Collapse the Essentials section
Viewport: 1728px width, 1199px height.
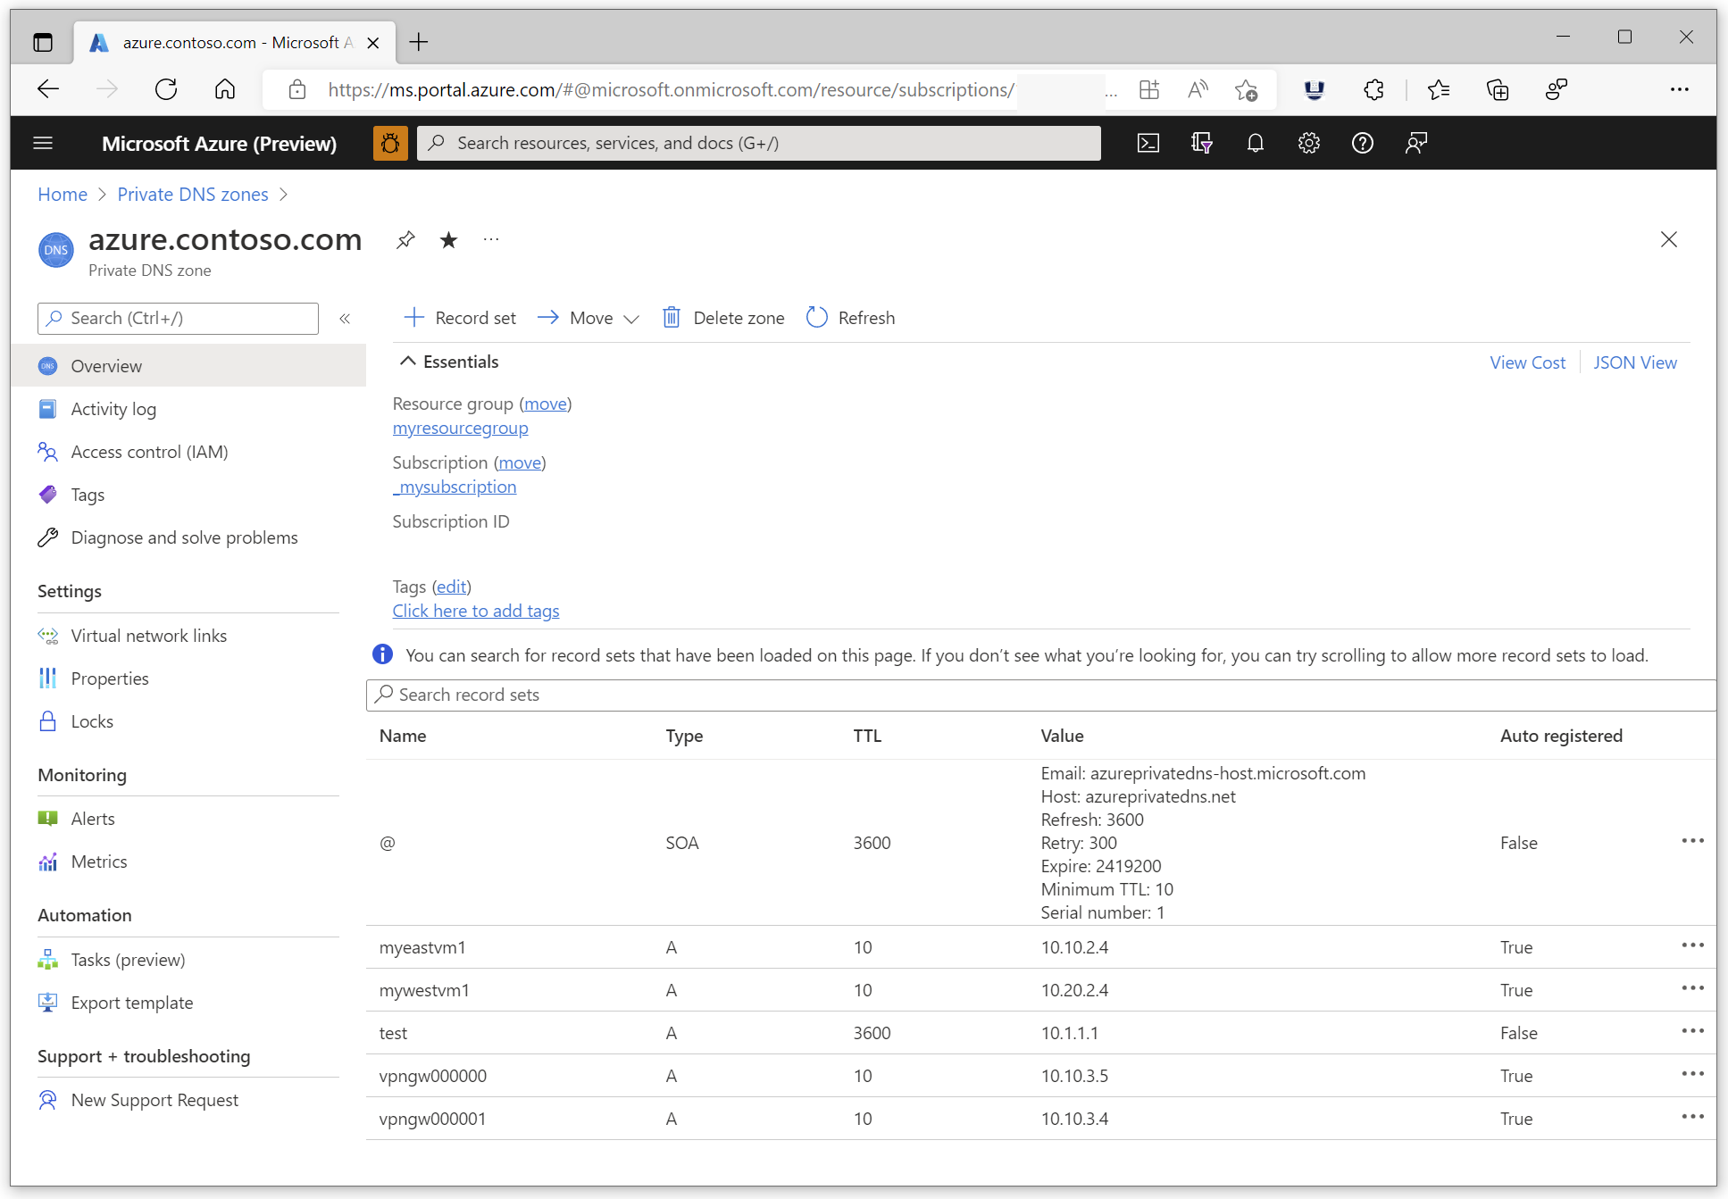(x=408, y=362)
